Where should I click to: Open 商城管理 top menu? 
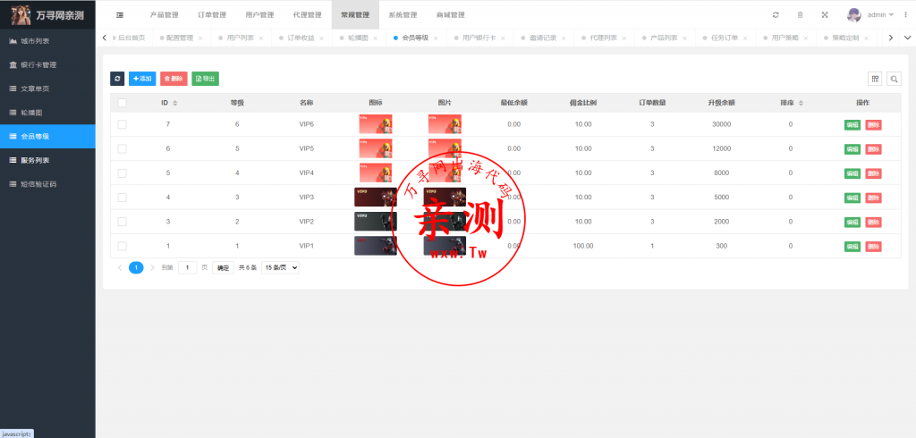[451, 14]
